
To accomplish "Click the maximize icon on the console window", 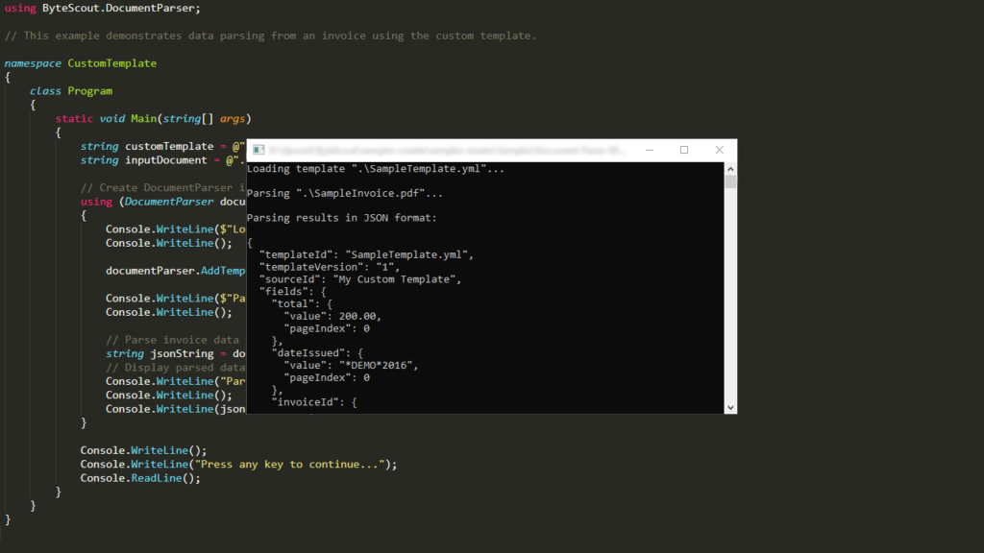I will tap(684, 150).
